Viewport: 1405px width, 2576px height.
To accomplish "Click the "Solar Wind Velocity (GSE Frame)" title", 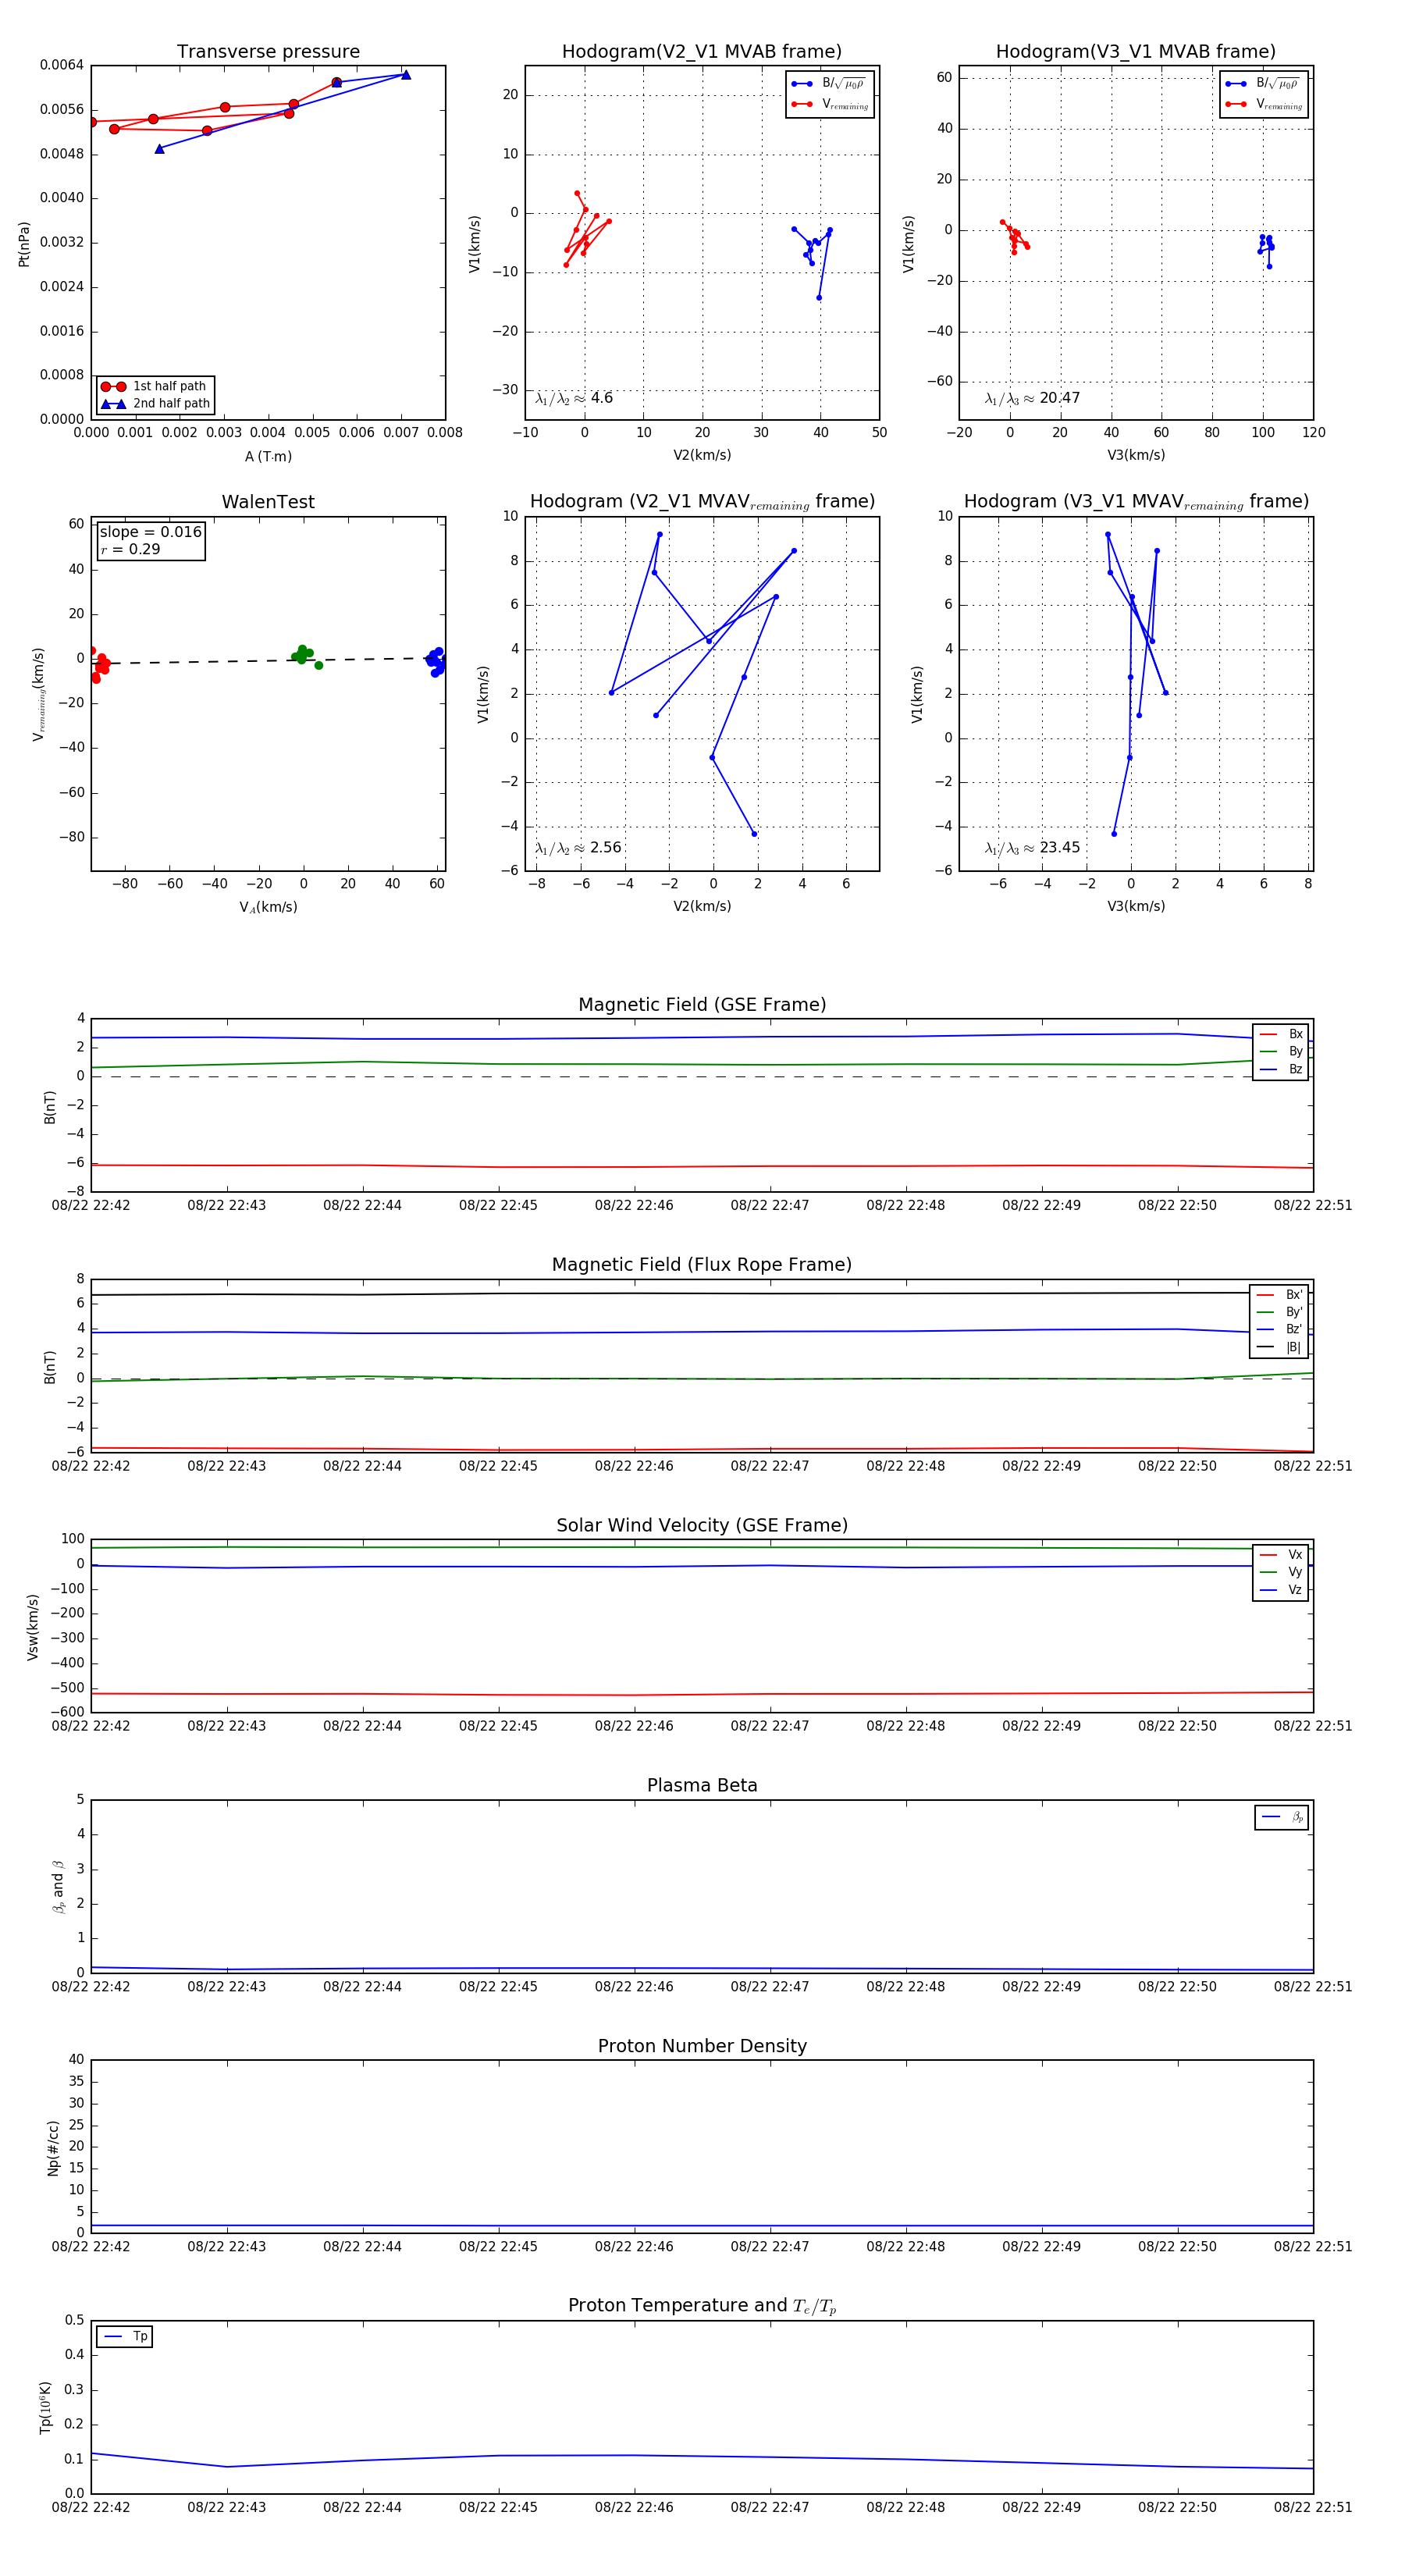I will pyautogui.click(x=702, y=1525).
